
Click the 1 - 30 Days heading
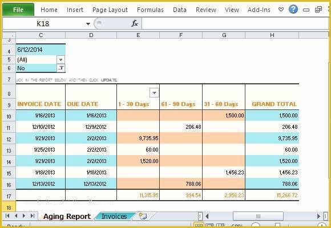(134, 104)
